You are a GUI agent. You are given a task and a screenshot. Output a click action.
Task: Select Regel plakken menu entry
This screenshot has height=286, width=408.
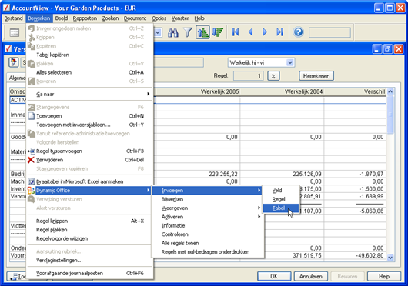[x=90, y=230]
